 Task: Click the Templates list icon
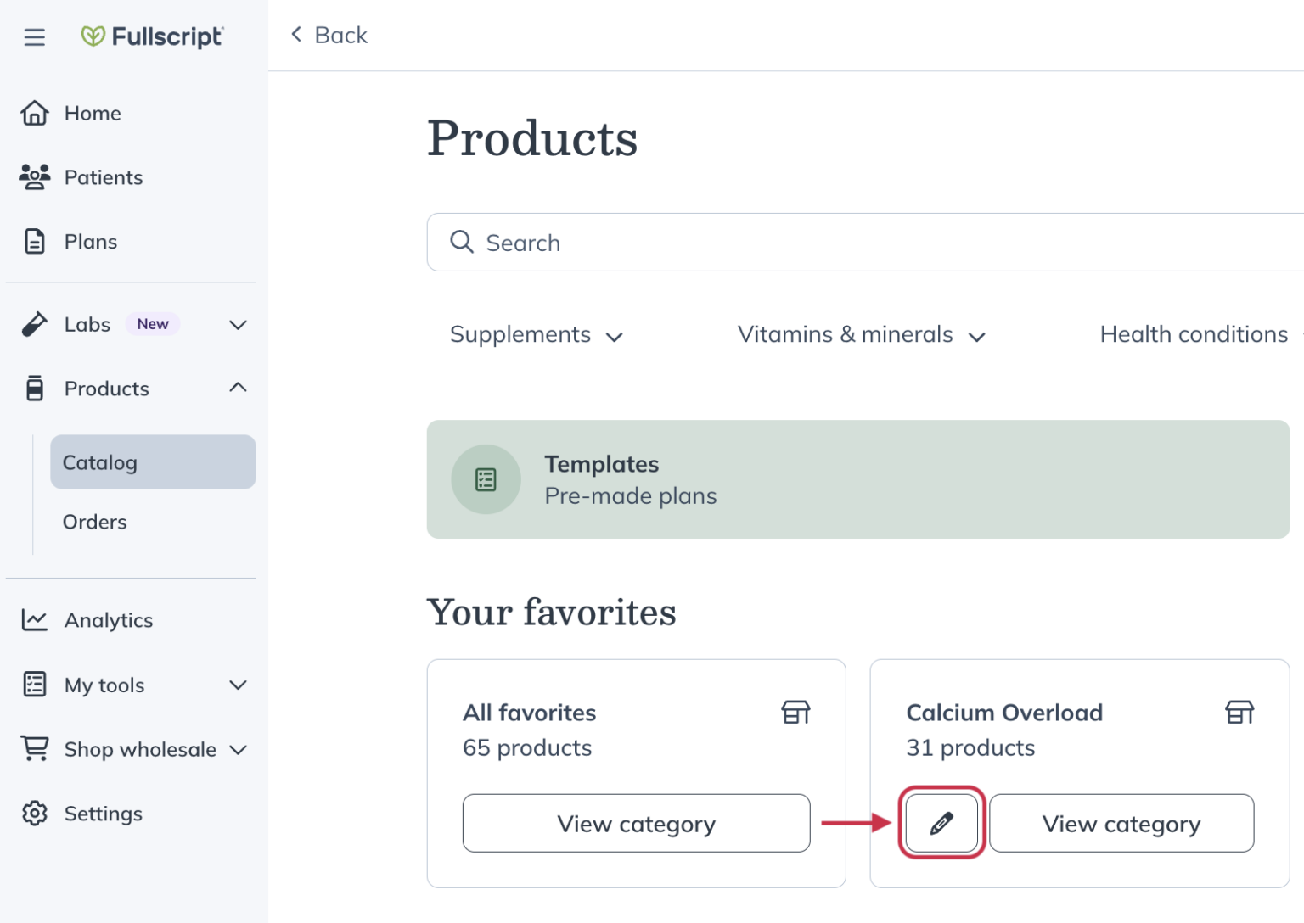pyautogui.click(x=486, y=480)
